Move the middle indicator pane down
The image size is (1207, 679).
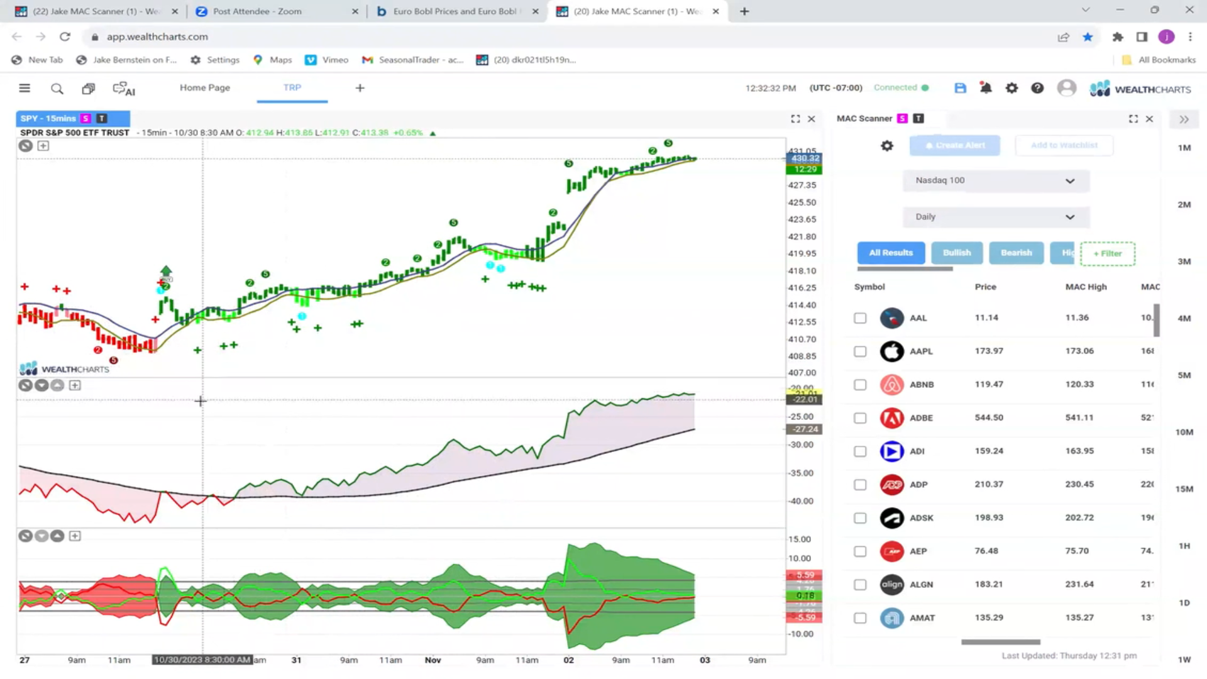pyautogui.click(x=41, y=385)
